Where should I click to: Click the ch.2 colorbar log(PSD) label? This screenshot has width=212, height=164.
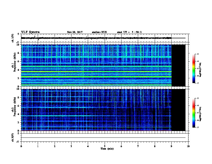(x=200, y=114)
